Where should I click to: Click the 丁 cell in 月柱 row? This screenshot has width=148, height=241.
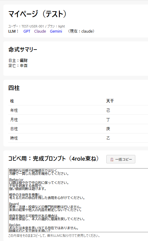pos(108,120)
